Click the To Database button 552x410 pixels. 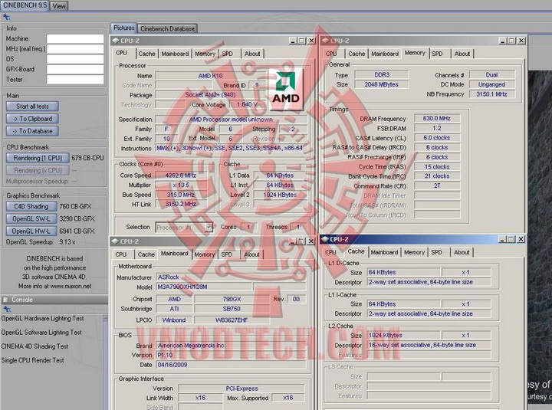(32, 131)
